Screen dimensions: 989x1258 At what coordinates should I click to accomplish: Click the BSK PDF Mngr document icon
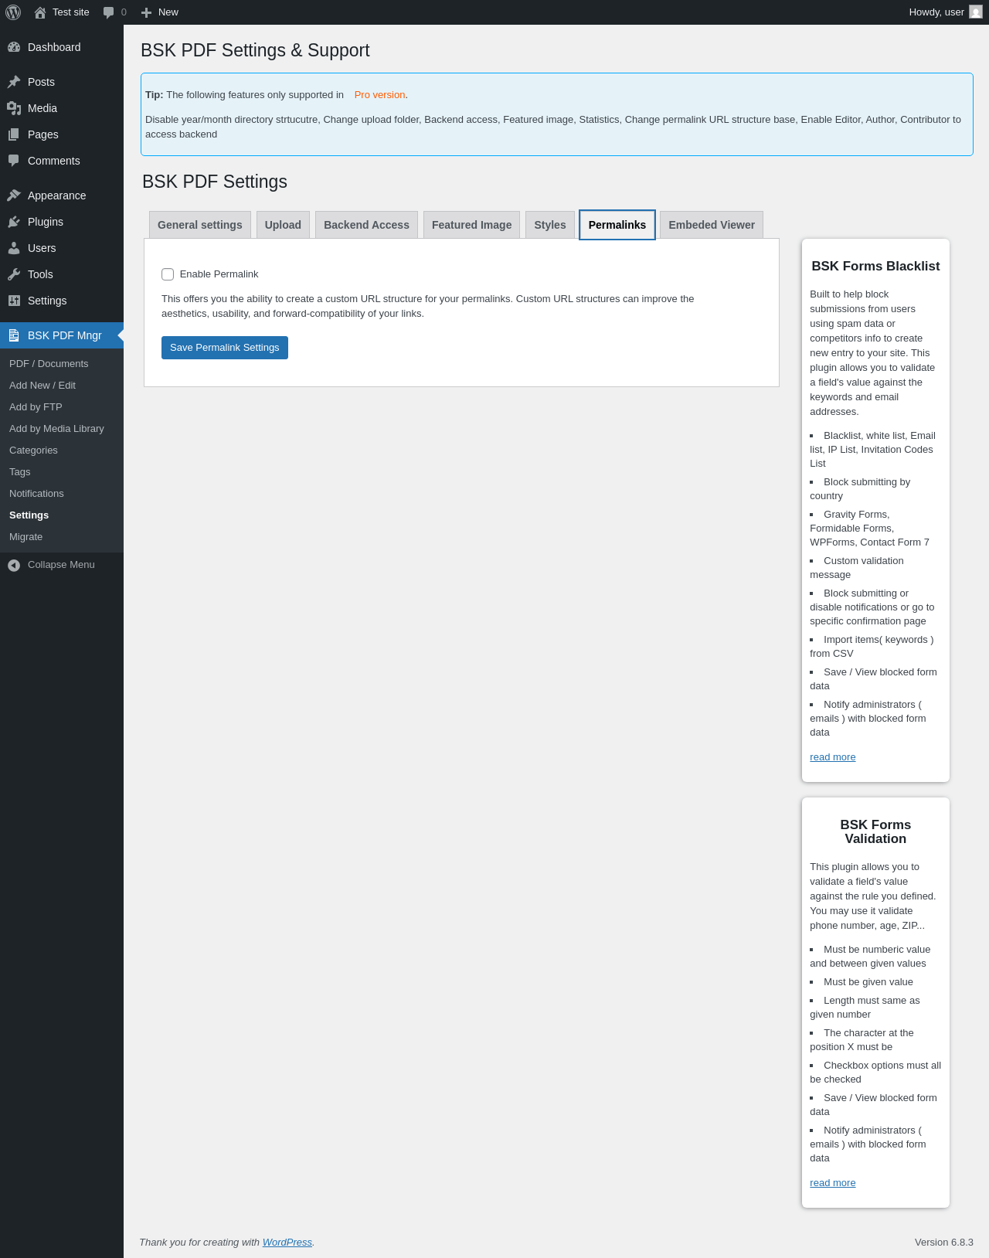(x=14, y=335)
